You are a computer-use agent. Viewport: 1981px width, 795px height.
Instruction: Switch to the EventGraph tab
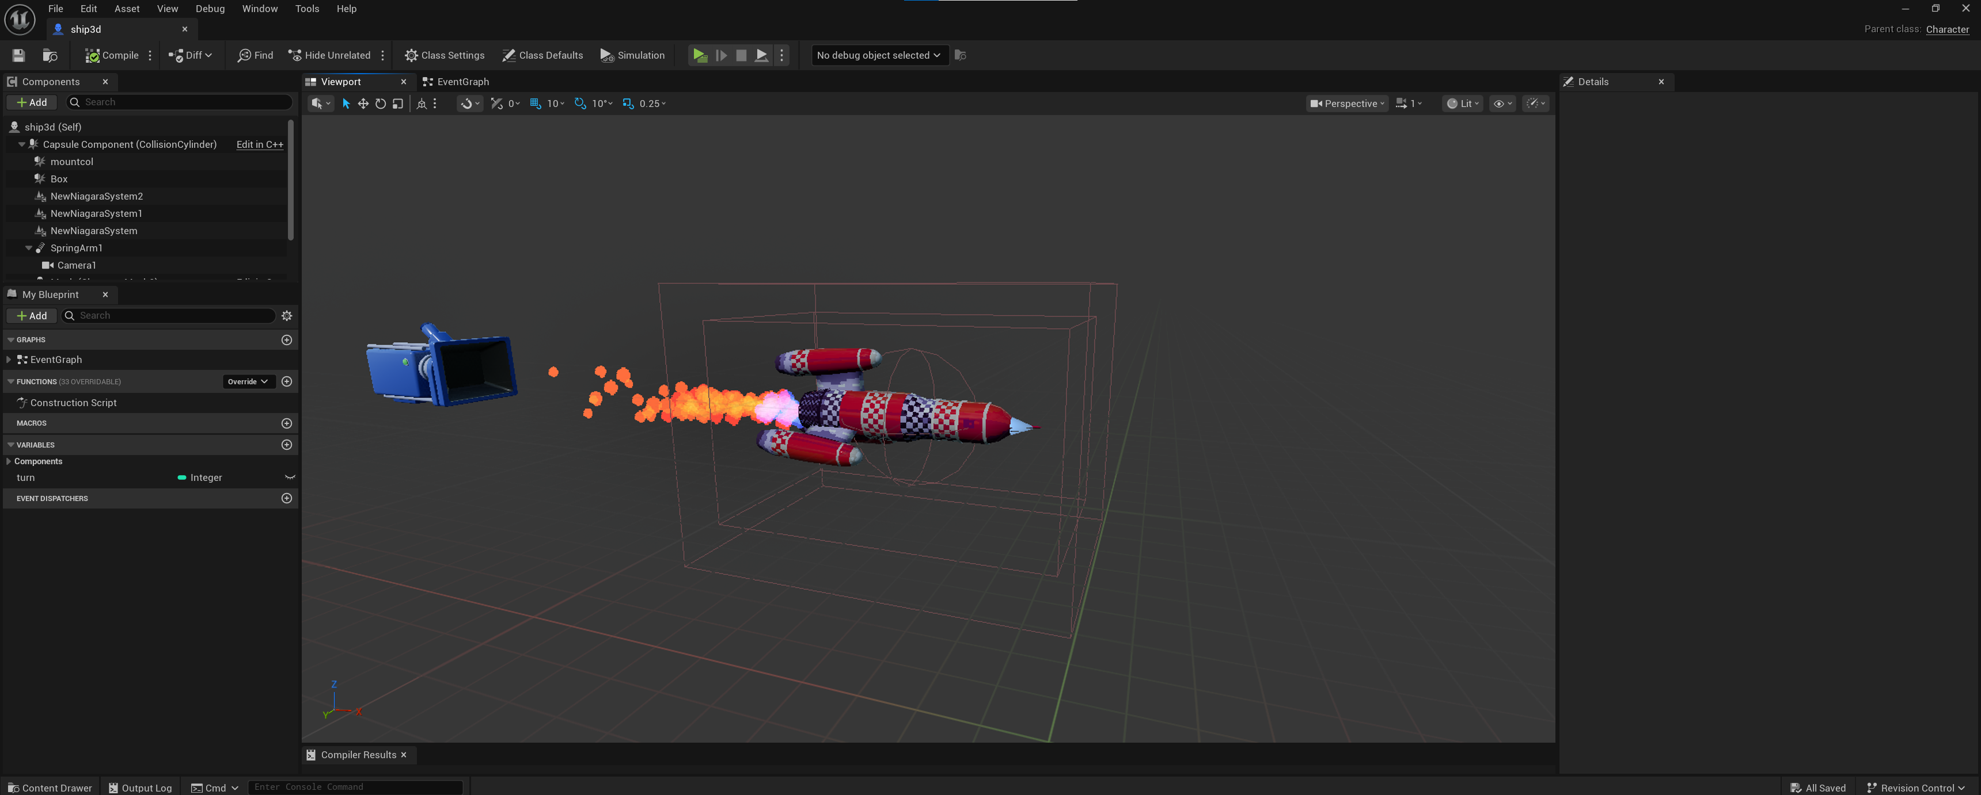[x=462, y=82]
